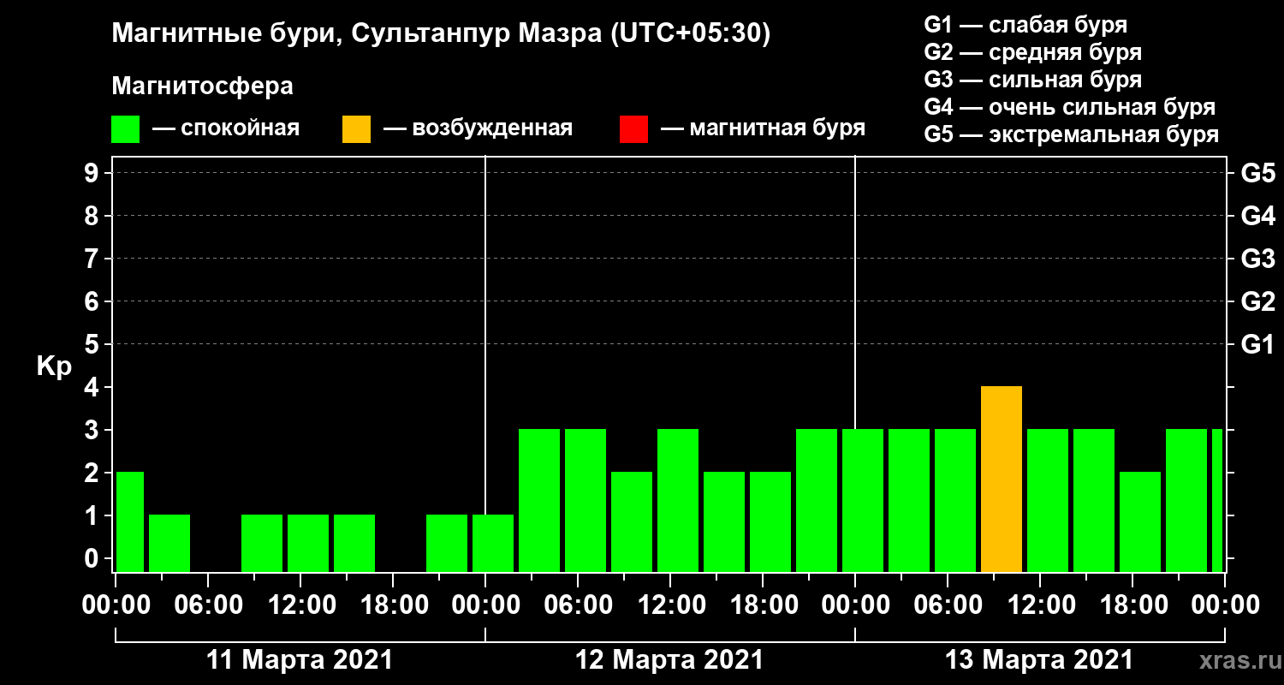Click the 12:00 time label of 11 Марта
Viewport: 1284px width, 685px height.
coord(300,605)
